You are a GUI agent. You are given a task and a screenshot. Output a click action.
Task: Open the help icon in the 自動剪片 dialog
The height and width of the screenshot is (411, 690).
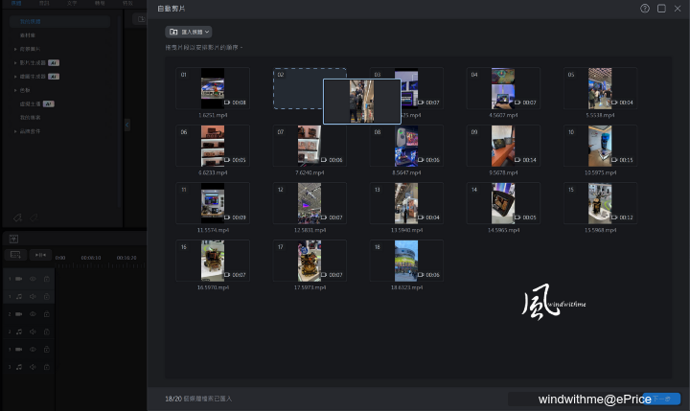645,9
